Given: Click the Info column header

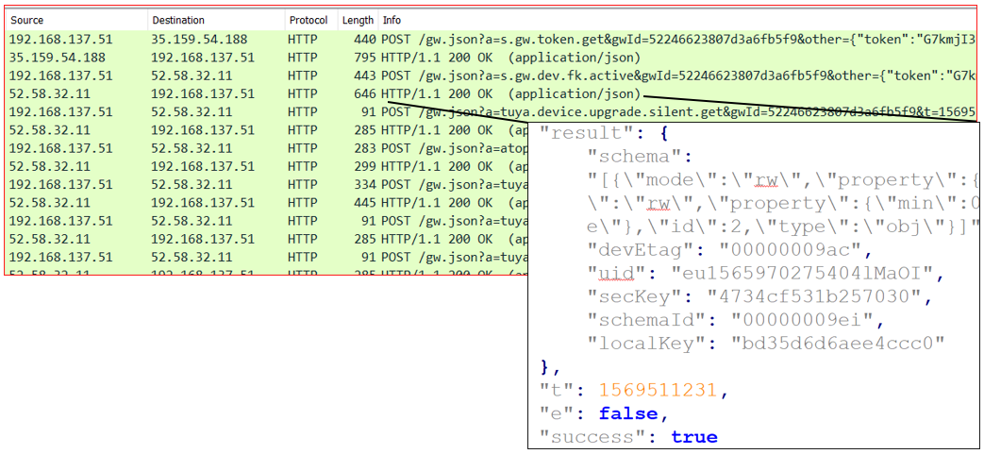Looking at the screenshot, I should 679,20.
